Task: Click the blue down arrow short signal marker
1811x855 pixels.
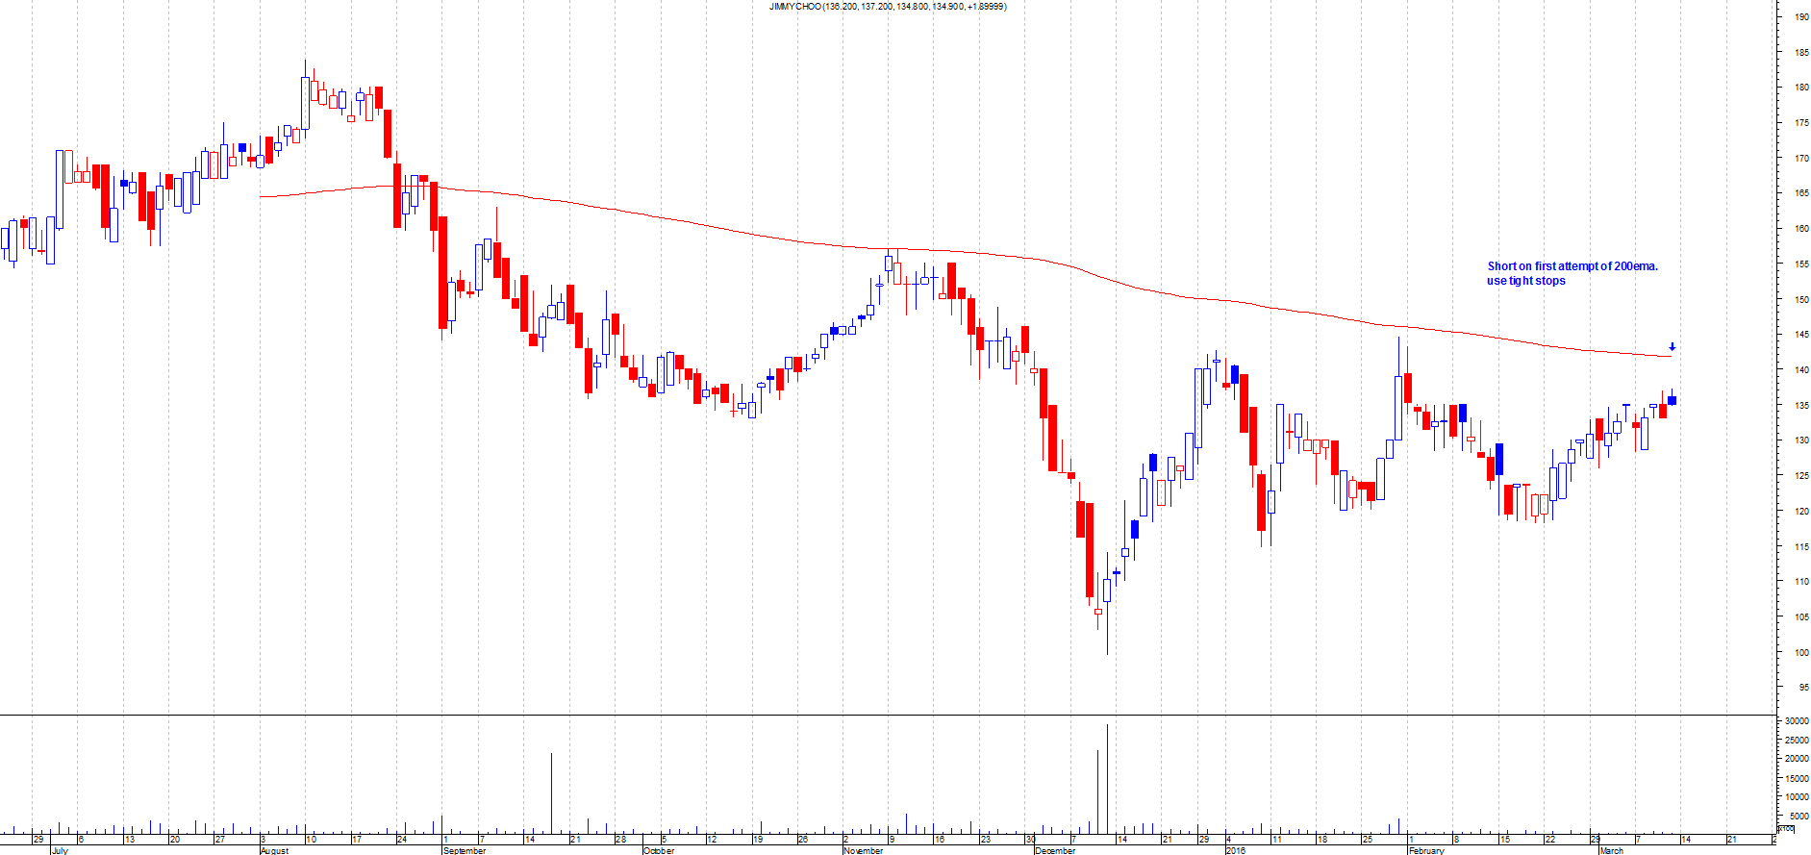Action: tap(1673, 347)
